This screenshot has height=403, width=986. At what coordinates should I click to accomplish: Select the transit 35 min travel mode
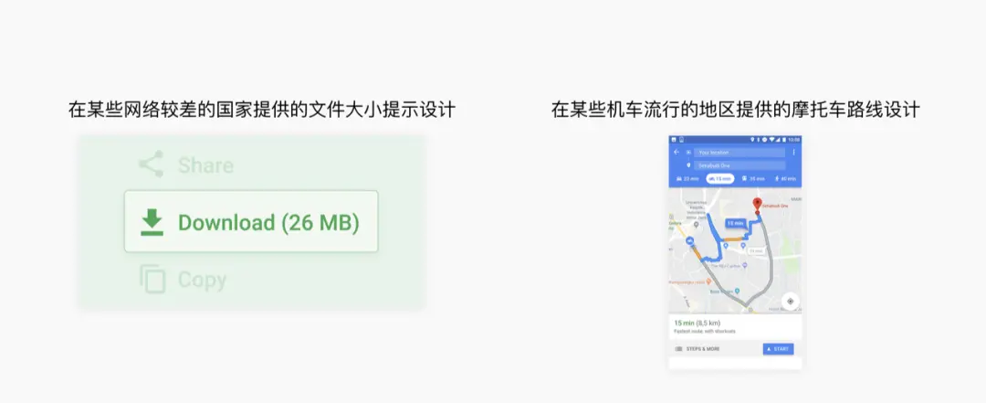click(x=753, y=179)
